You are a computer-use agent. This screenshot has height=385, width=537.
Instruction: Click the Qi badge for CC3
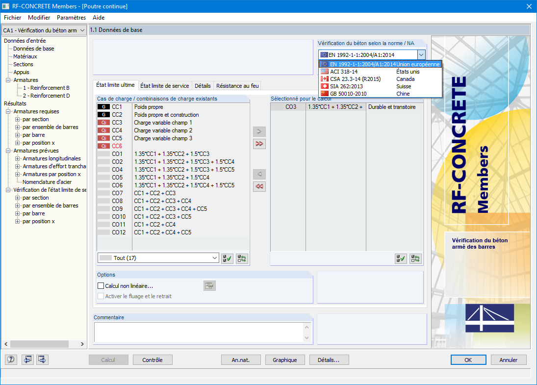(x=104, y=123)
